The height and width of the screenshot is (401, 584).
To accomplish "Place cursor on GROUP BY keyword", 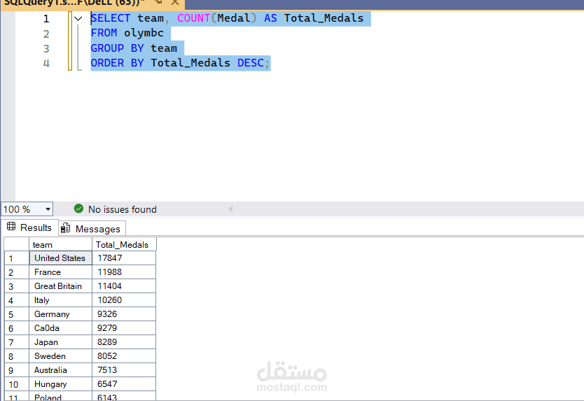I will tap(118, 48).
